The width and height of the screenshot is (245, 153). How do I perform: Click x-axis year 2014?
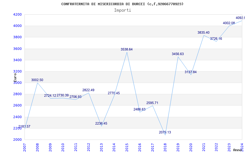(114, 147)
